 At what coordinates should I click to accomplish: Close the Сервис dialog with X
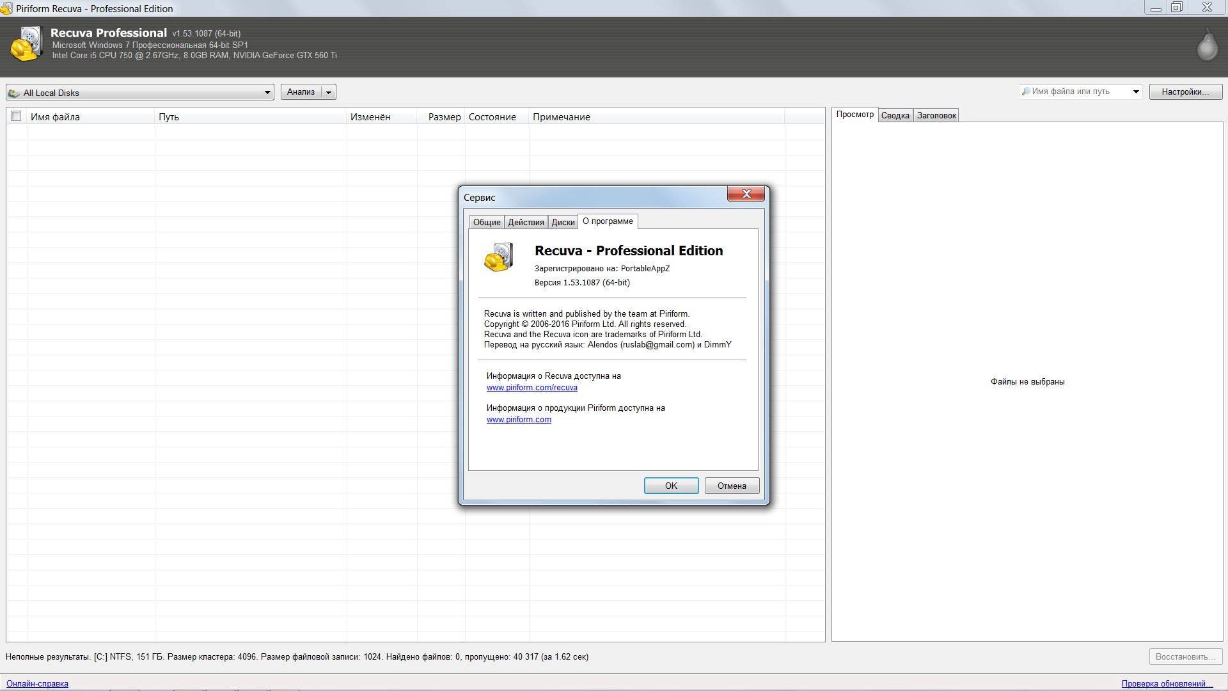(x=746, y=194)
